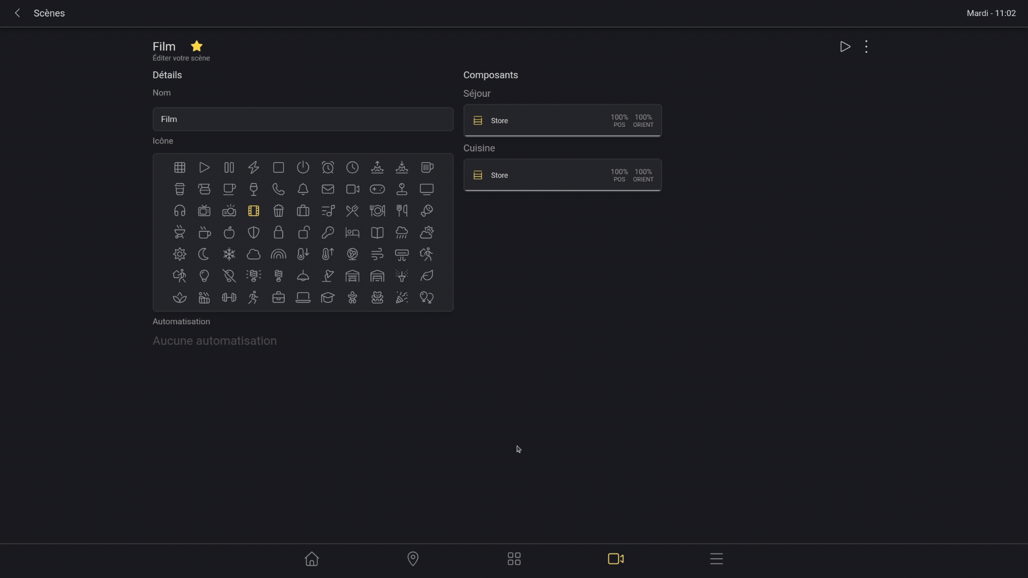This screenshot has width=1028, height=578.
Task: Edit the Nom field containing Film
Action: click(x=303, y=119)
